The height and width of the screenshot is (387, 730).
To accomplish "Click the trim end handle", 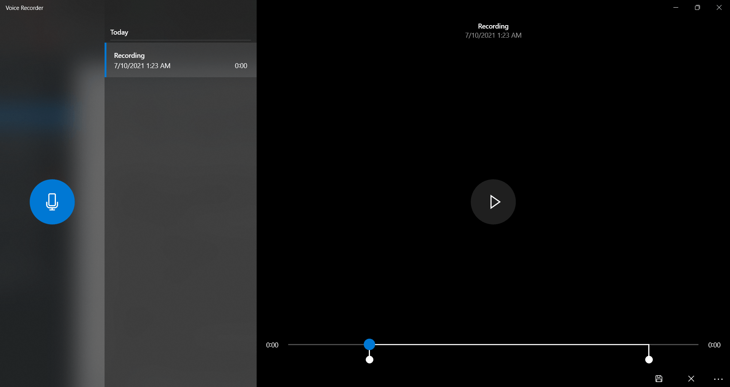I will pos(649,360).
